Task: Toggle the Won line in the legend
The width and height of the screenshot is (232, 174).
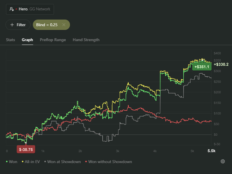Action: [x=12, y=162]
